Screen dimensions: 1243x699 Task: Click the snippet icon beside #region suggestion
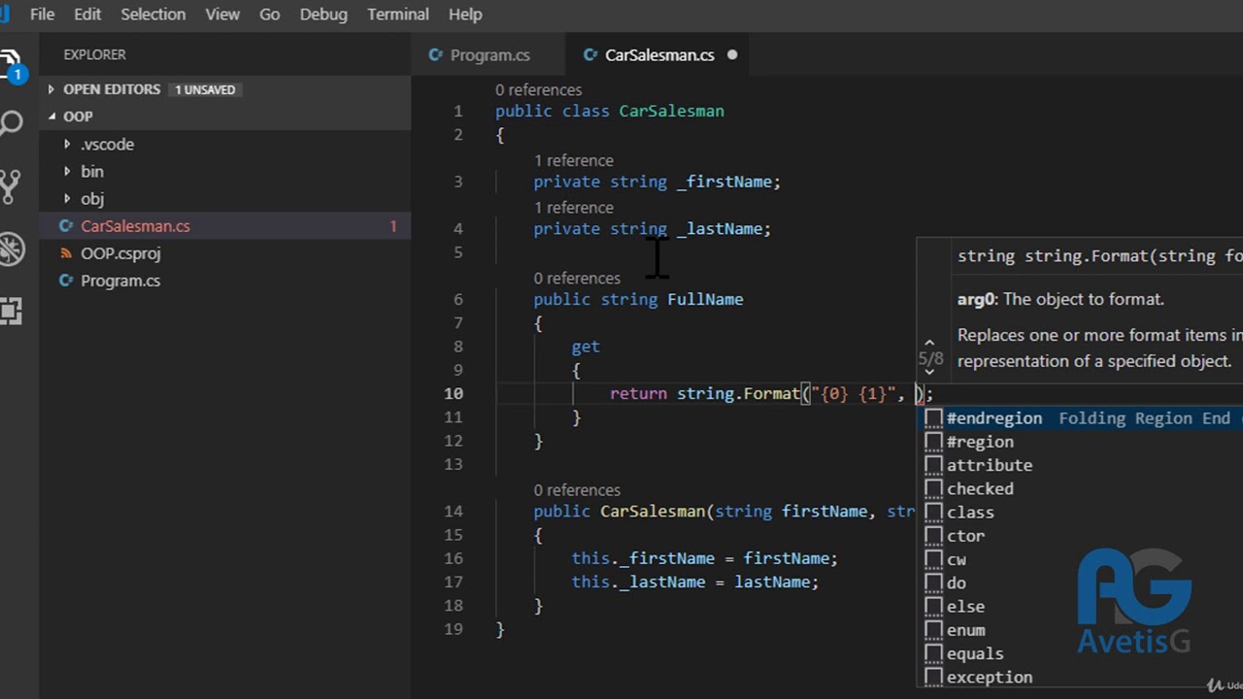(933, 442)
